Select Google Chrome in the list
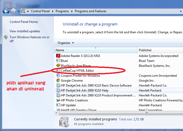The image size is (183, 131). [72, 81]
